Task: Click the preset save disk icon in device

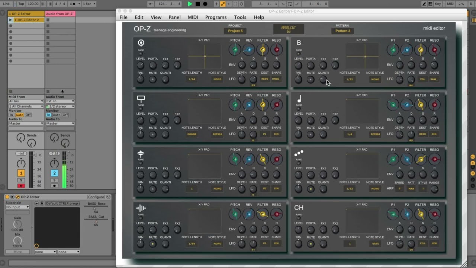Action: pyautogui.click(x=42, y=203)
